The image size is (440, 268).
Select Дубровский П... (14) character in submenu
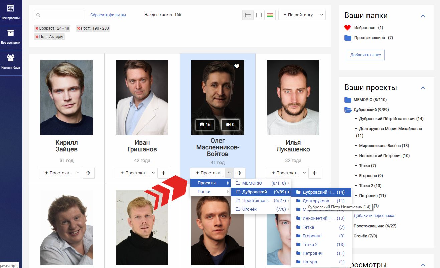321,192
